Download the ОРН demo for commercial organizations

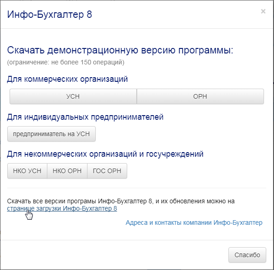200,96
